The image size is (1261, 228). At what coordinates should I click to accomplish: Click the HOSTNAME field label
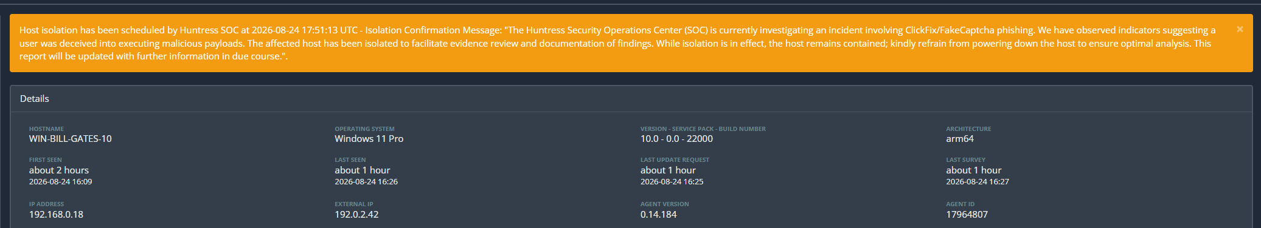[46, 129]
